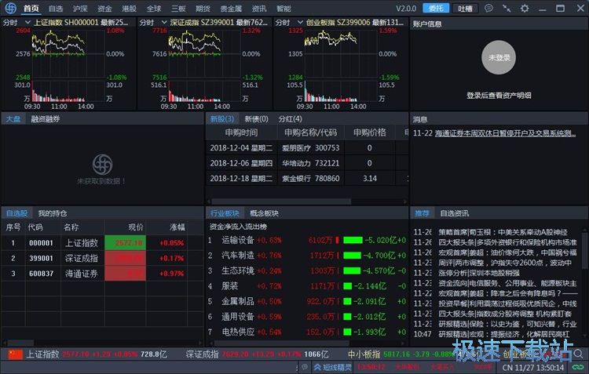Switch to 融资融券 tab
The height and width of the screenshot is (374, 589).
(45, 119)
